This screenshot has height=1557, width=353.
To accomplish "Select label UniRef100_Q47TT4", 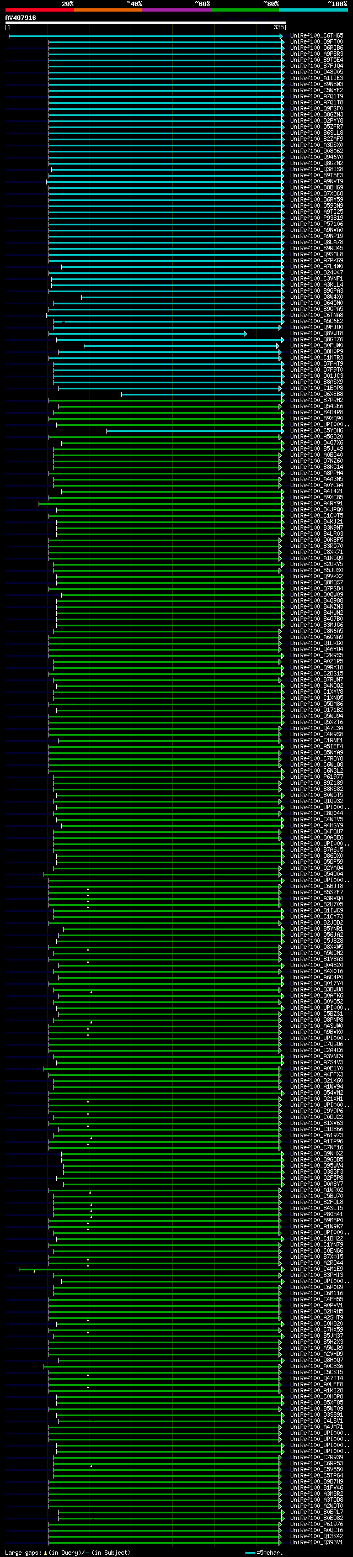I will (x=317, y=1379).
